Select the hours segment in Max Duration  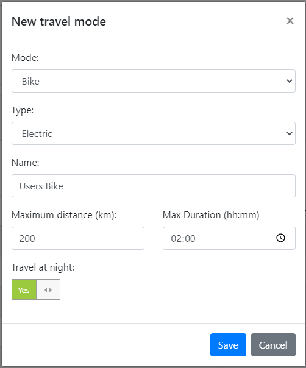pos(175,238)
